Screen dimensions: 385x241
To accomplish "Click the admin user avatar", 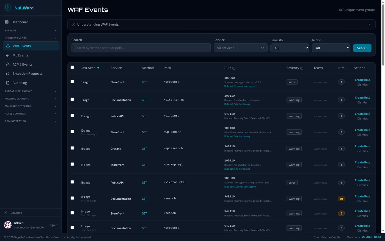I will tap(8, 225).
